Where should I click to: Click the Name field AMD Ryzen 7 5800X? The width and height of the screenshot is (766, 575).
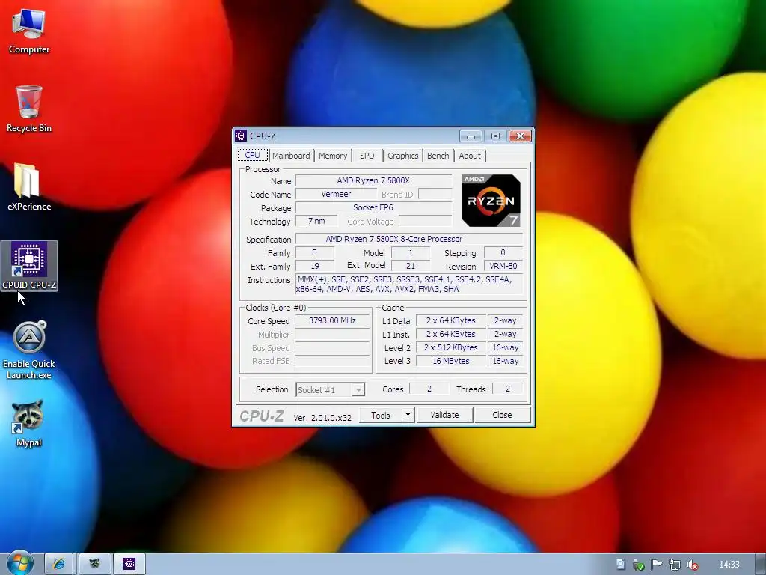point(373,180)
